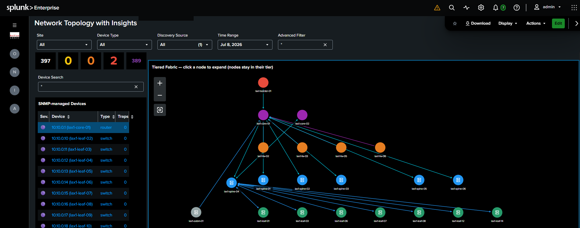The image size is (580, 228).
Task: Click the purple 389 count tile
Action: click(x=136, y=61)
